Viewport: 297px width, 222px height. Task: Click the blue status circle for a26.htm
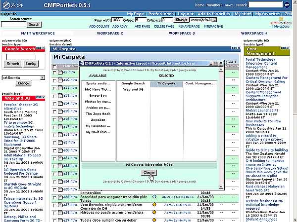154,196
